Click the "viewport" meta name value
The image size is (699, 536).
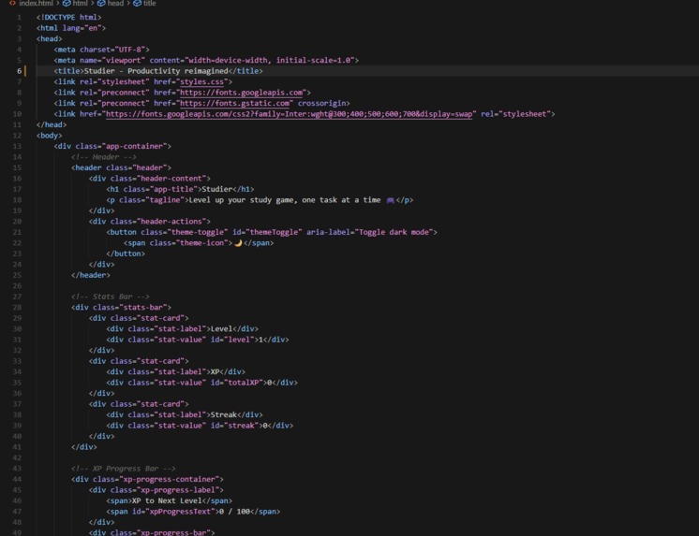(124, 60)
